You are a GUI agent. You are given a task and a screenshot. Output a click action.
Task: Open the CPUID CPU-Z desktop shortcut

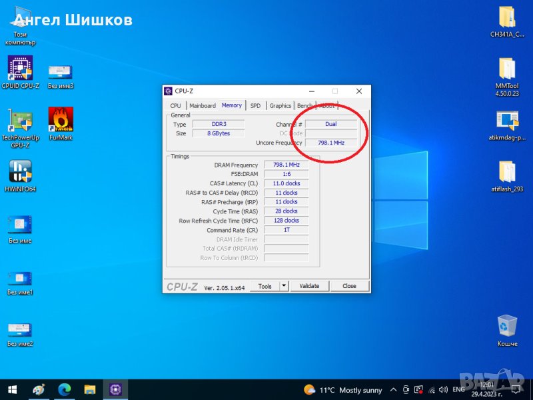tap(20, 69)
